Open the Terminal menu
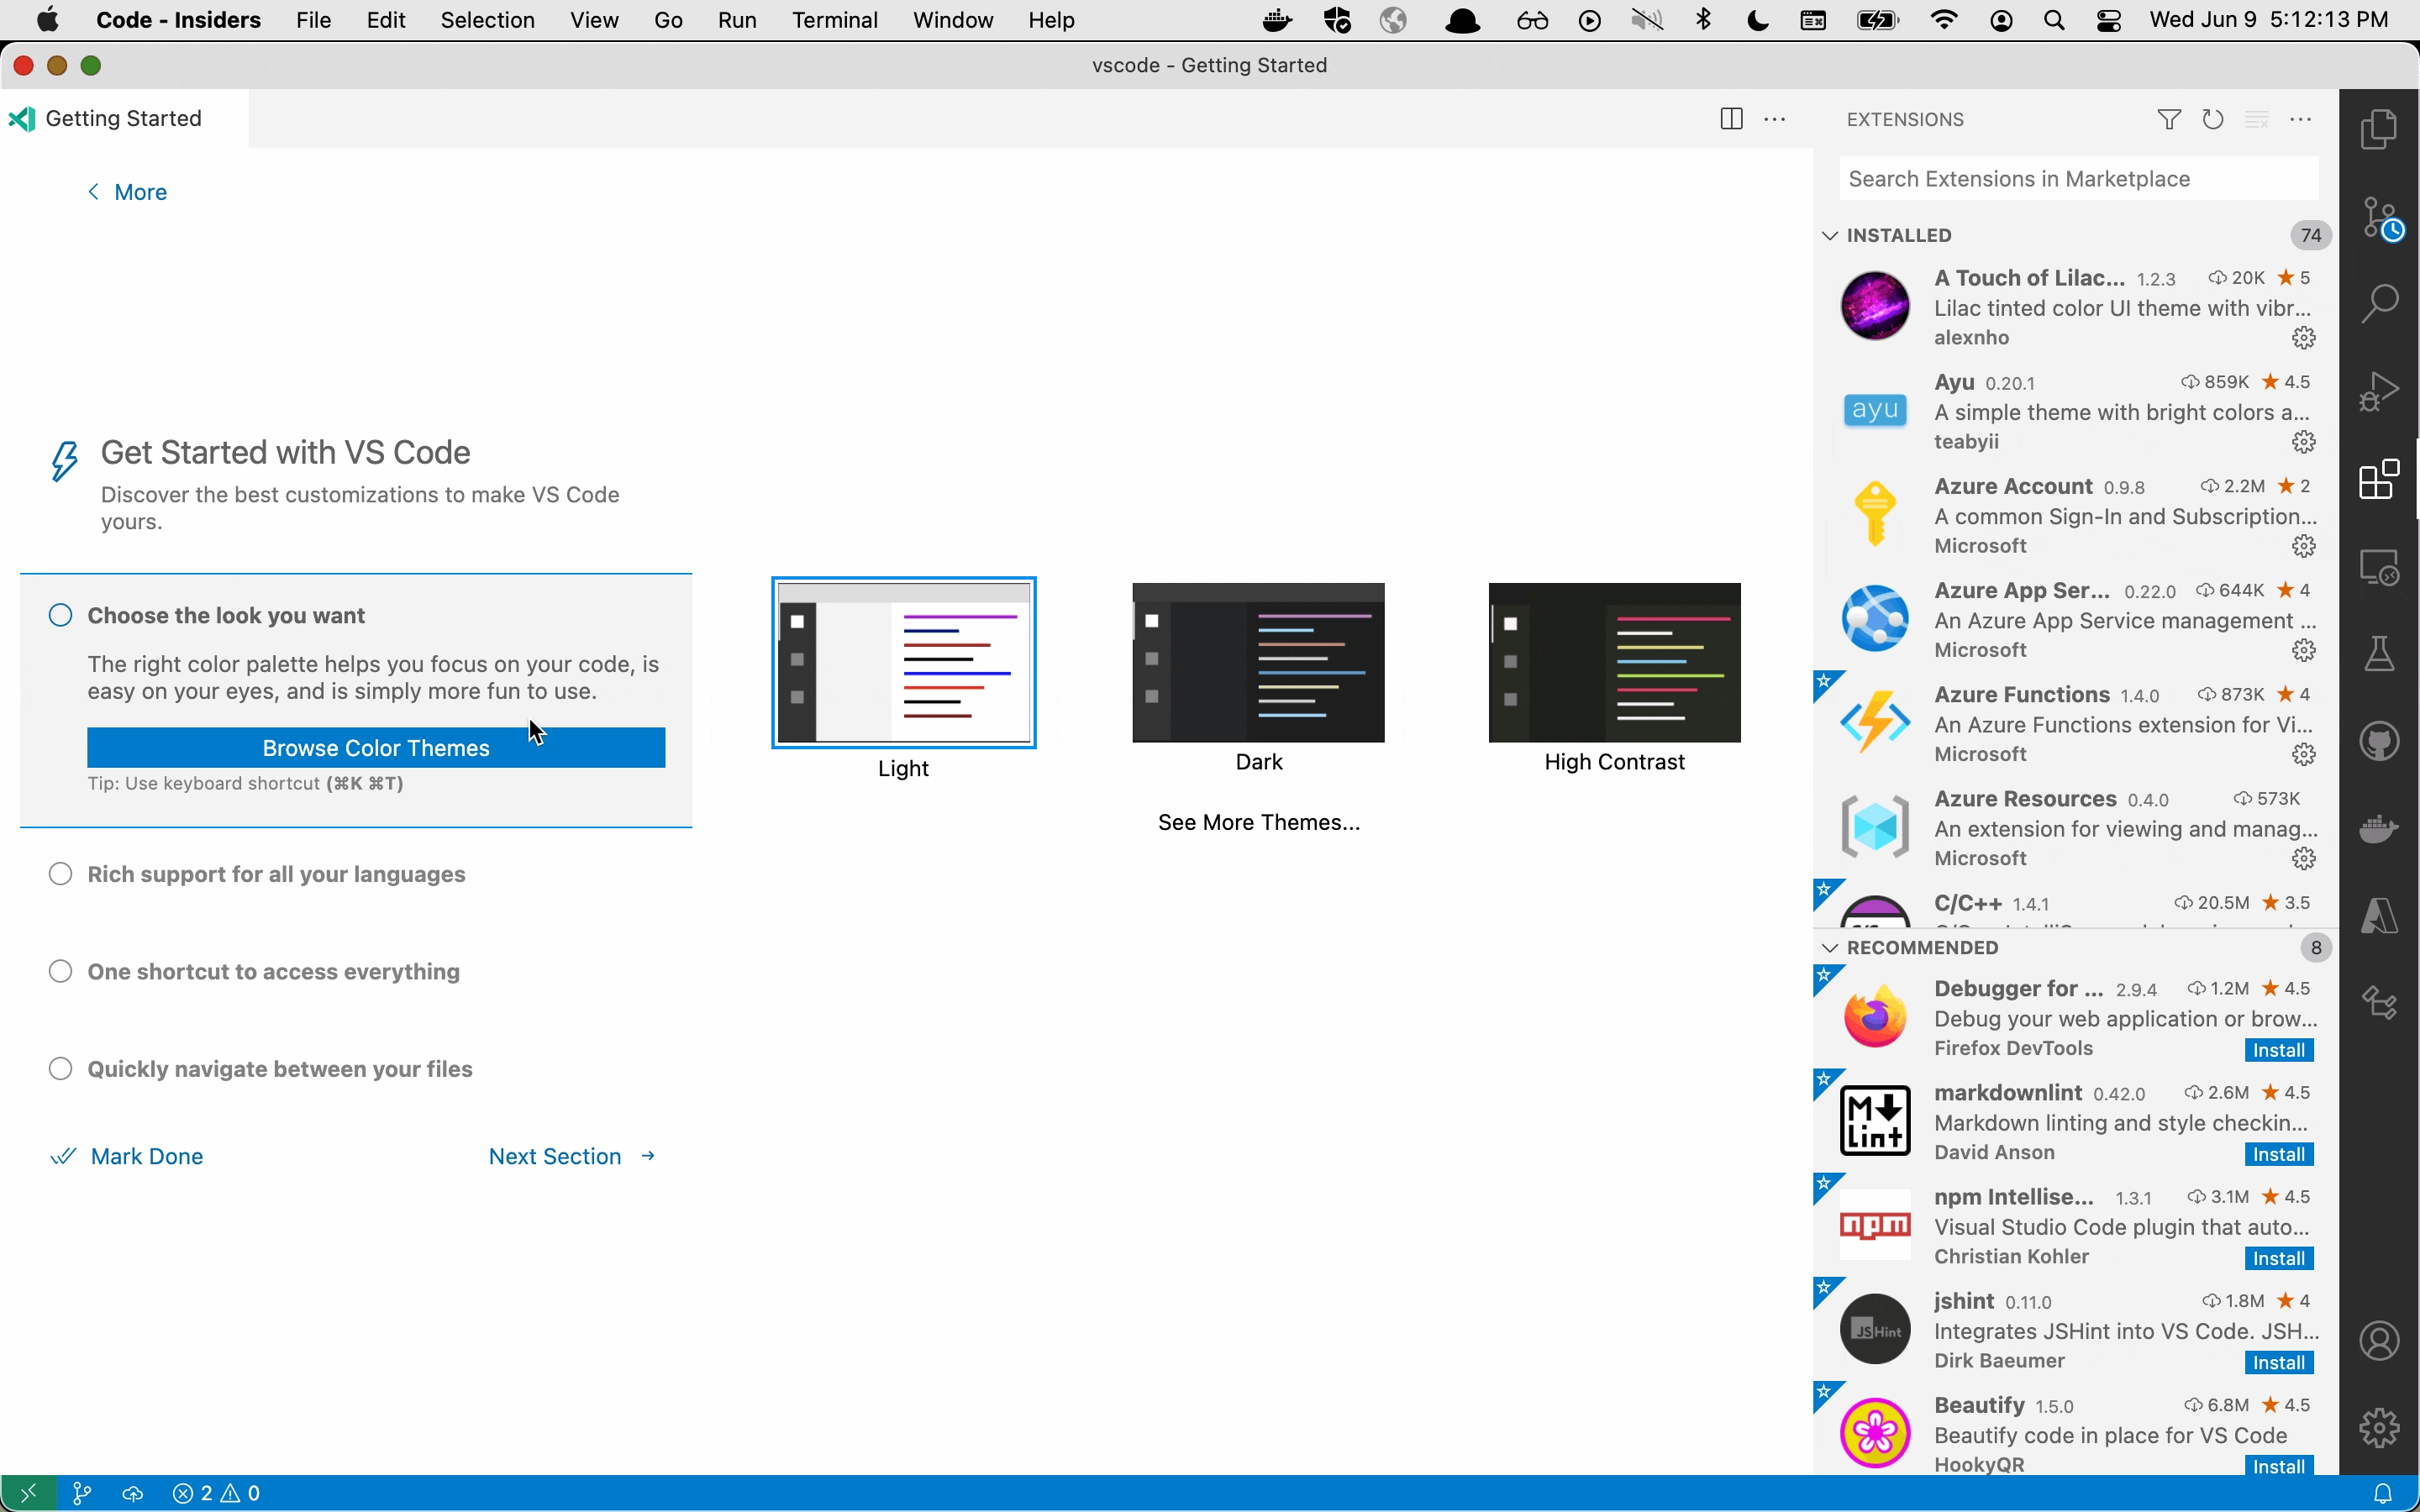Screen dimensions: 2420x1512 [x=836, y=20]
